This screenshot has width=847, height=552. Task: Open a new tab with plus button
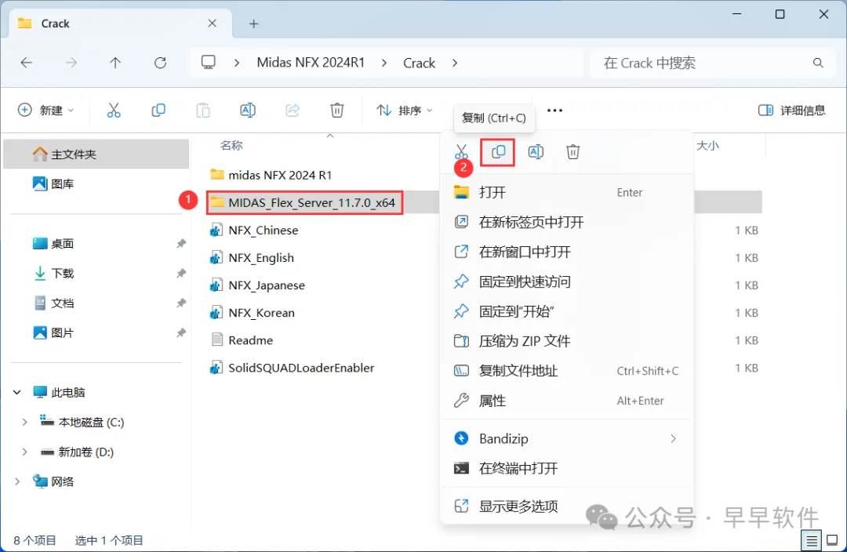pyautogui.click(x=253, y=24)
